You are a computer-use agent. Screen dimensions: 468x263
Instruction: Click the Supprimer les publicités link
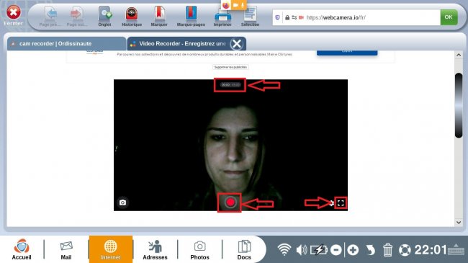(230, 67)
